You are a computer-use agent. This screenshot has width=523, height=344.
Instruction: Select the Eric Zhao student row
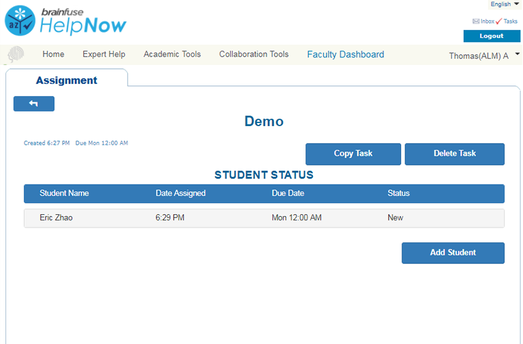click(264, 218)
